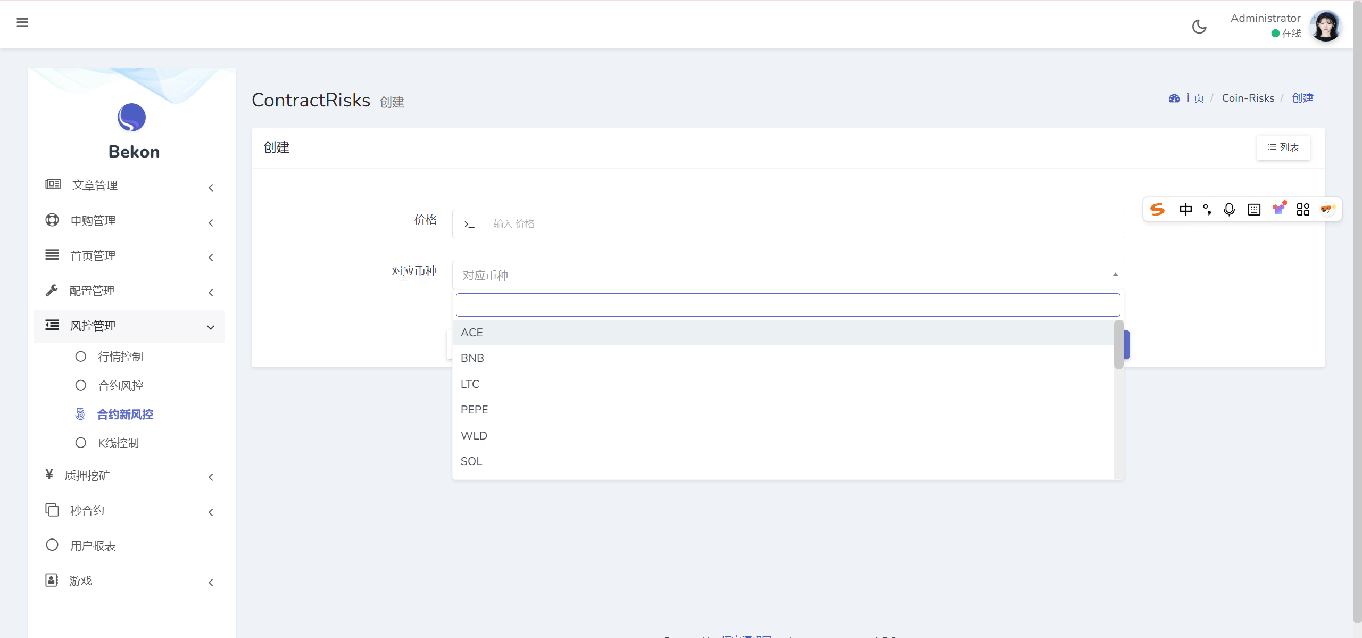
Task: Toggle dark mode with the moon icon
Action: pos(1200,26)
